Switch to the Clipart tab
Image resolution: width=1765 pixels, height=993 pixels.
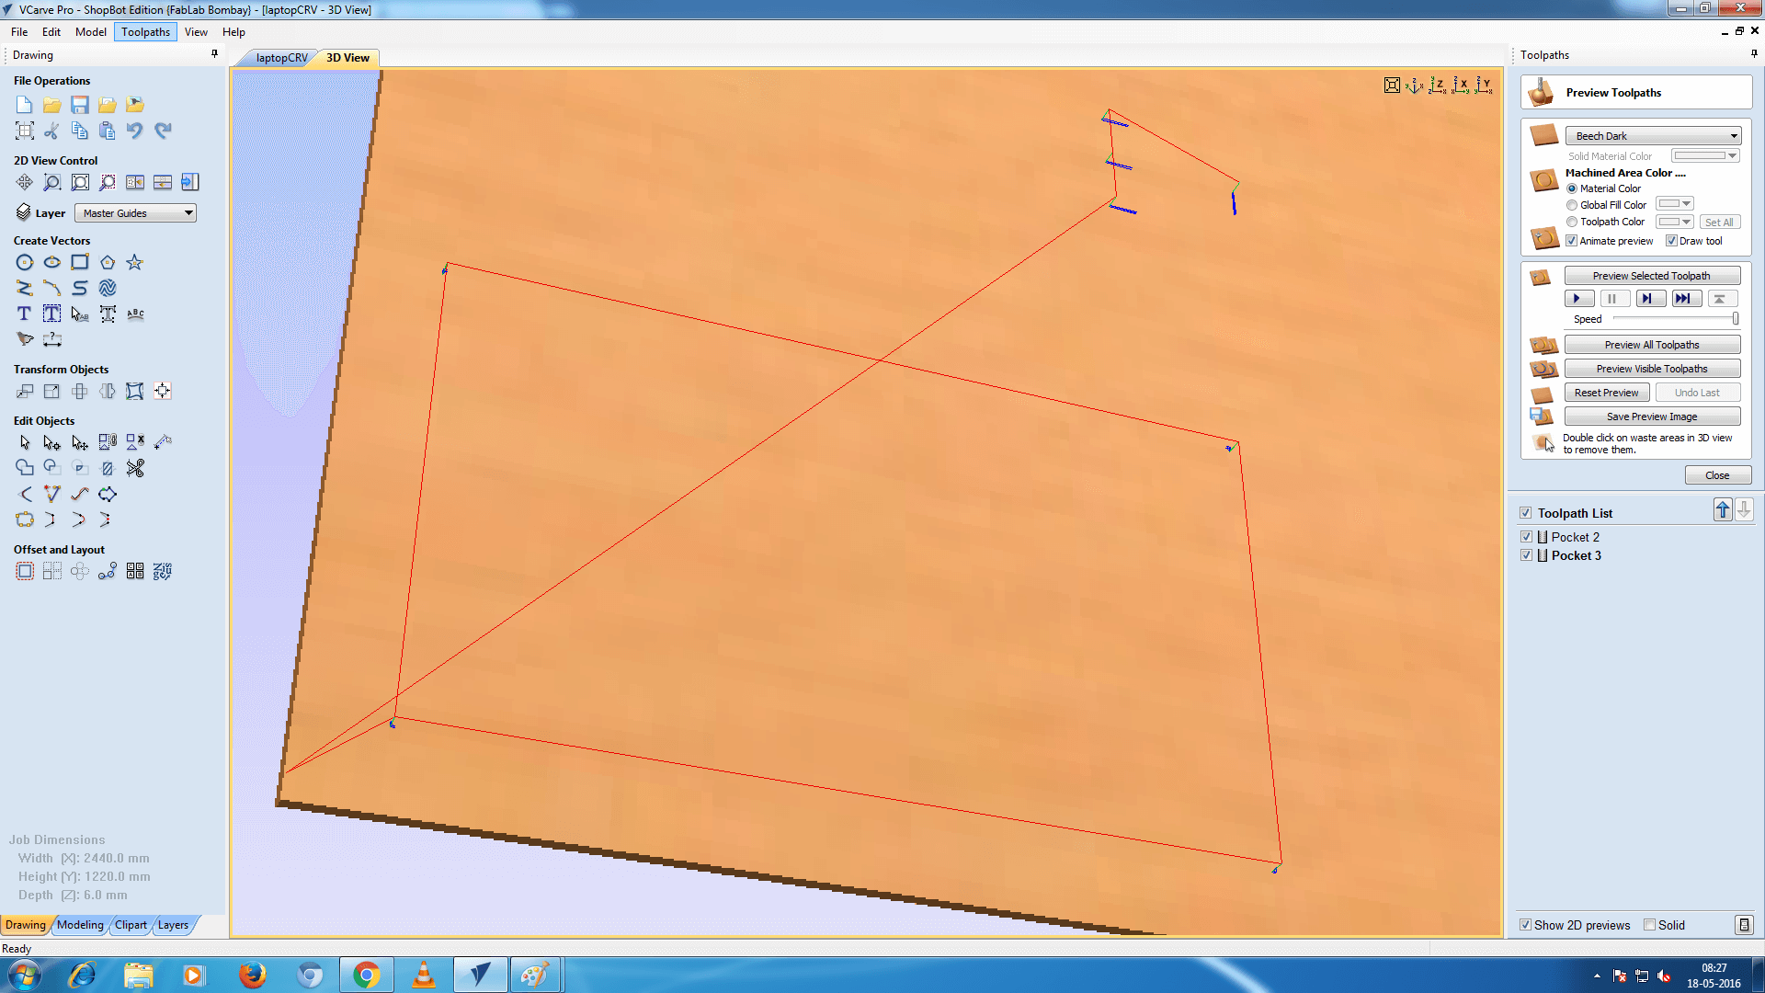point(131,925)
